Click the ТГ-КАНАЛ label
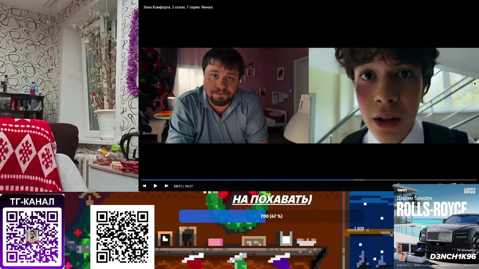 tap(32, 202)
